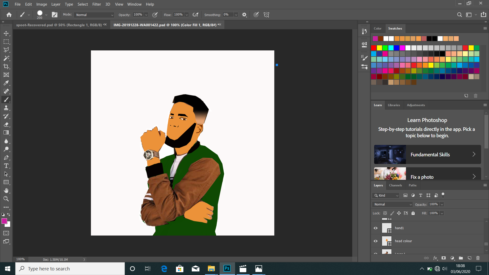Open the brush Mode dropdown

pos(94,15)
